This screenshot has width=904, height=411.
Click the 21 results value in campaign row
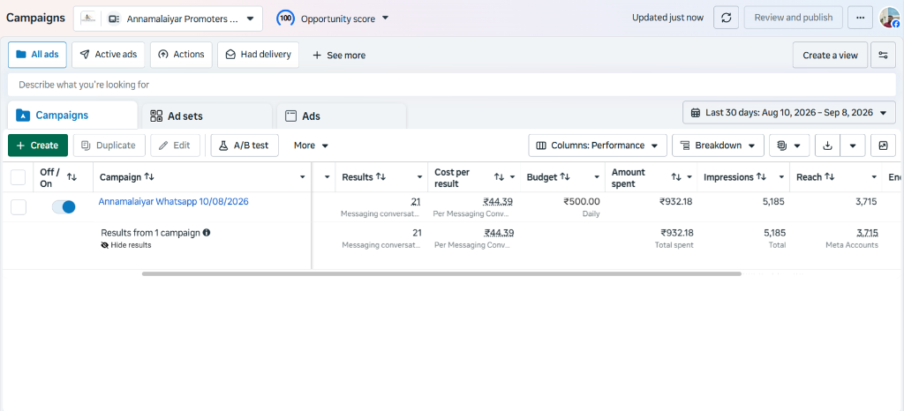click(416, 201)
